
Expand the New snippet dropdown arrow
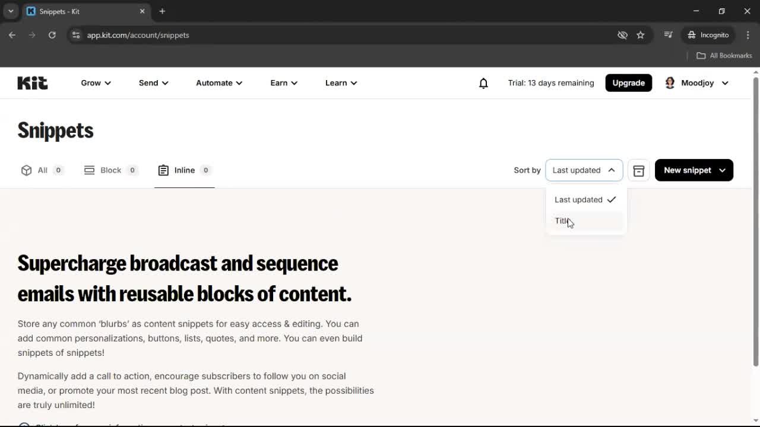723,170
